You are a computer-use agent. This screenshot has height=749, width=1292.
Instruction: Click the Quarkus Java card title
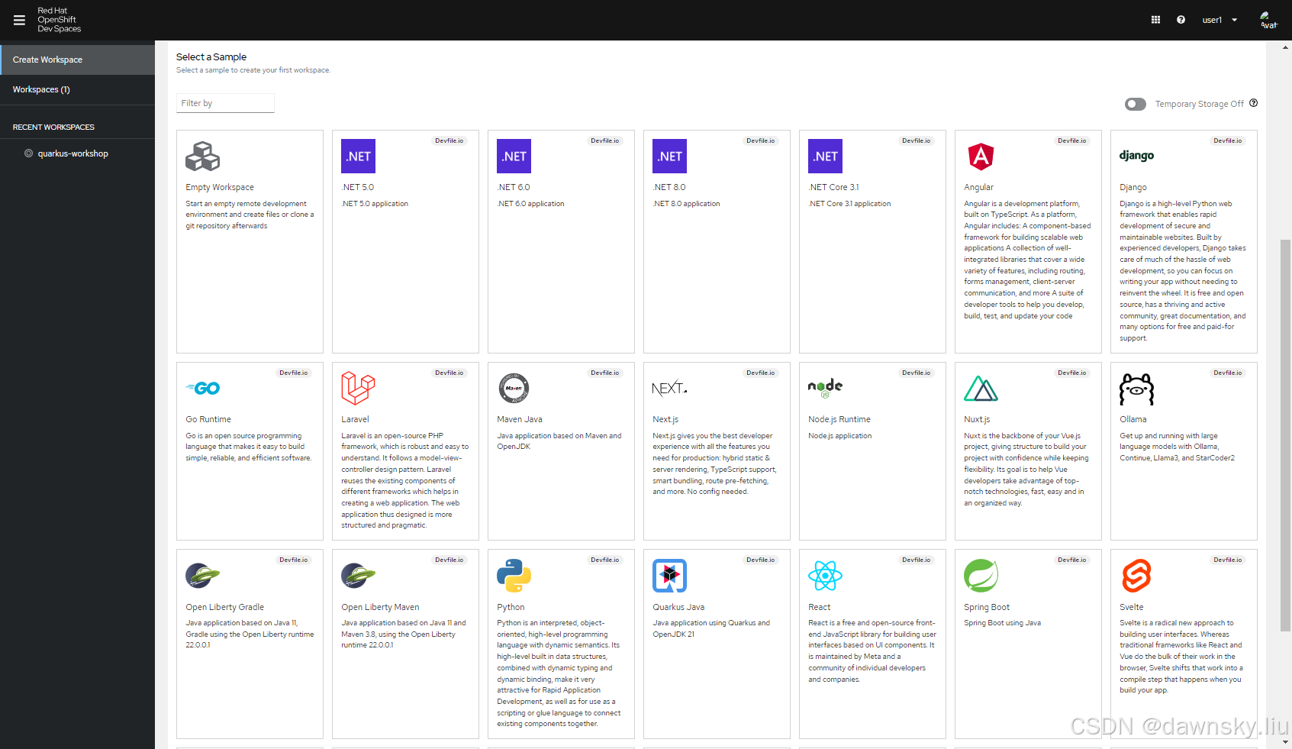click(678, 607)
